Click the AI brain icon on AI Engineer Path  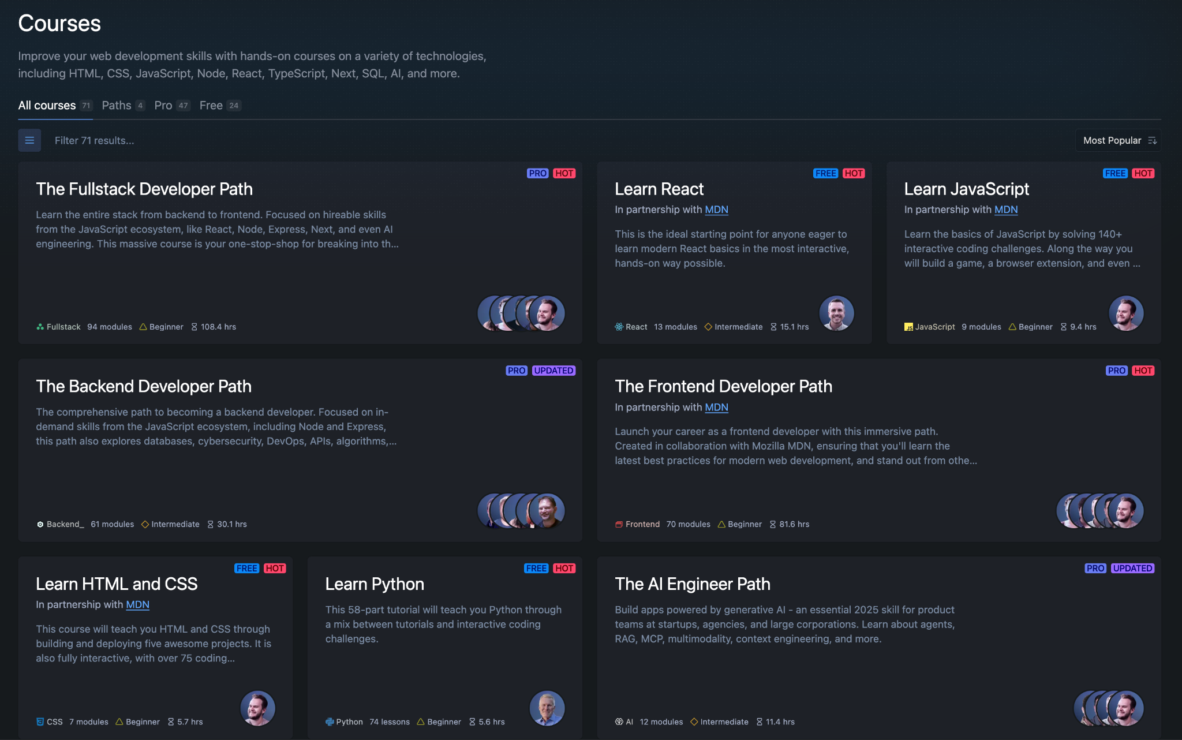(x=619, y=722)
